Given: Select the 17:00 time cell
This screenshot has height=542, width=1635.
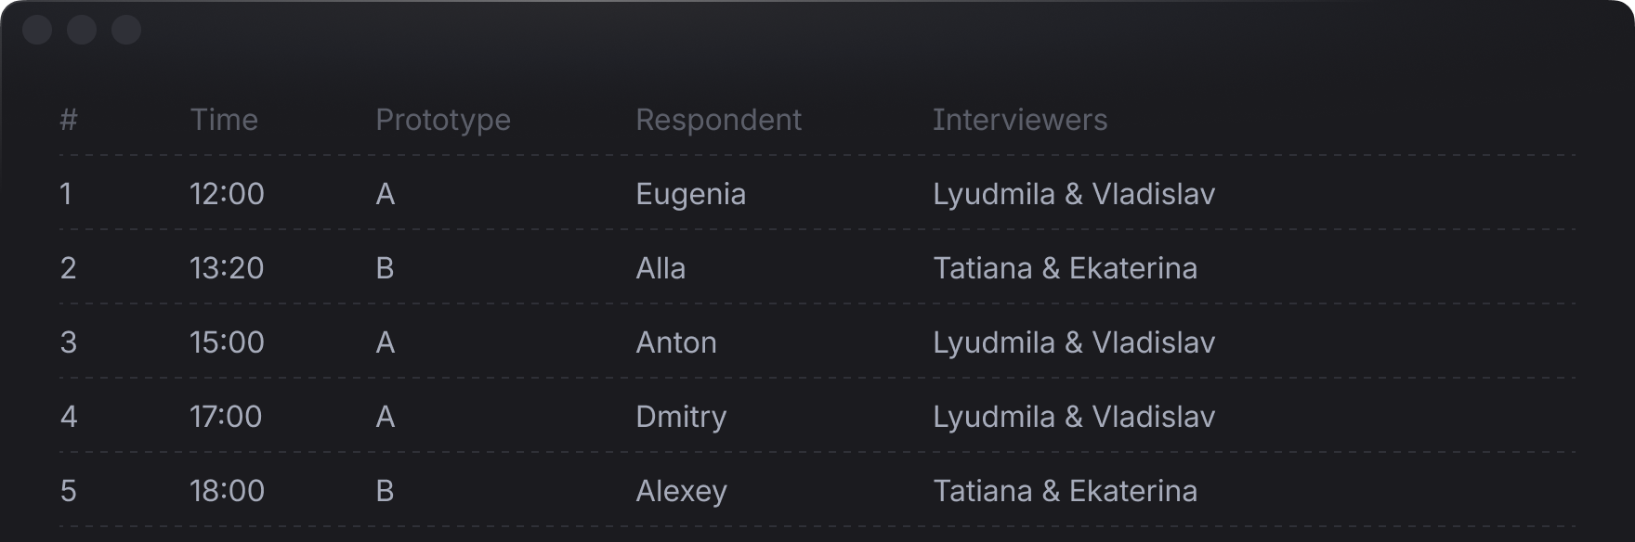Looking at the screenshot, I should pyautogui.click(x=227, y=417).
